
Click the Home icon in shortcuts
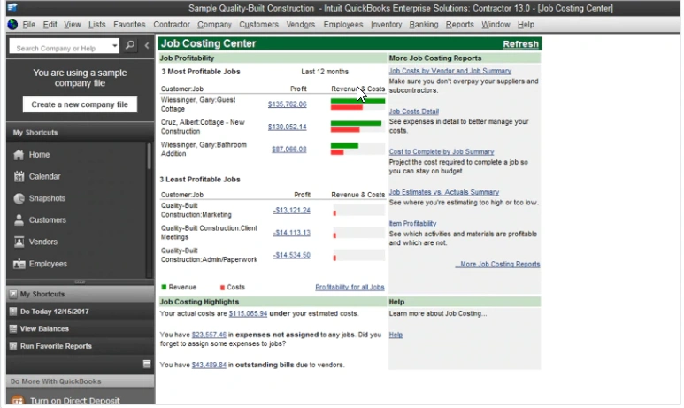[x=19, y=155]
